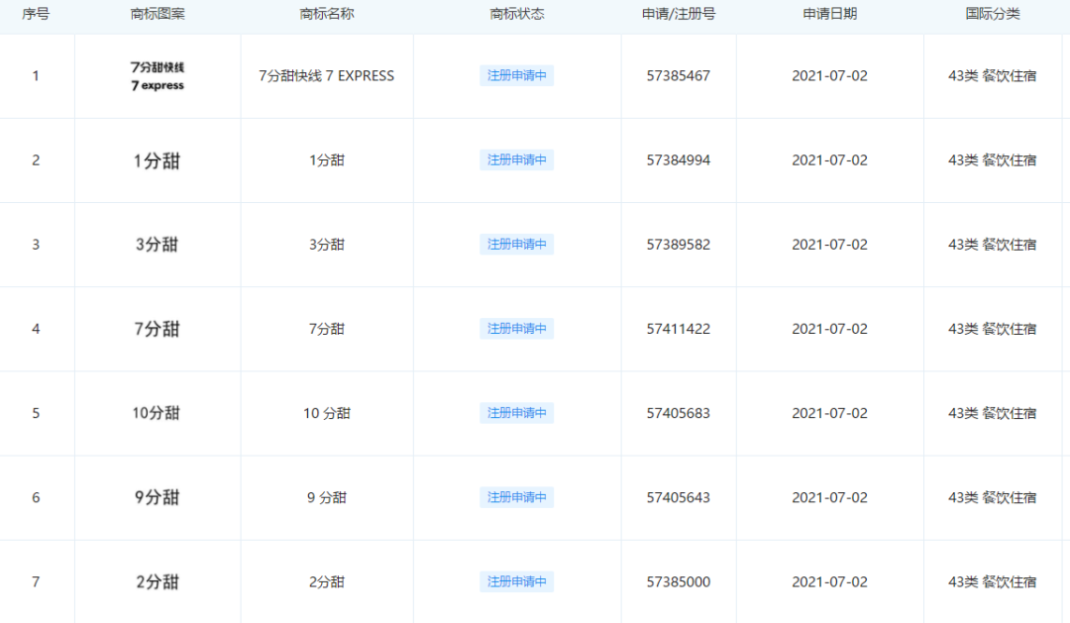The width and height of the screenshot is (1070, 623).
Task: Click the 商标图案 column header
Action: [x=158, y=14]
